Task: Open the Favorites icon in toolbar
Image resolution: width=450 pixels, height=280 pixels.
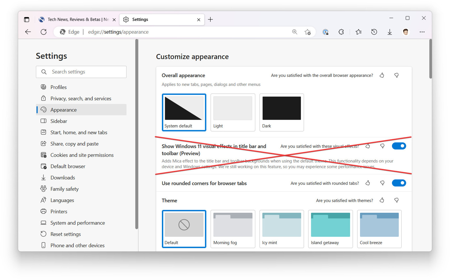Action: tap(358, 32)
